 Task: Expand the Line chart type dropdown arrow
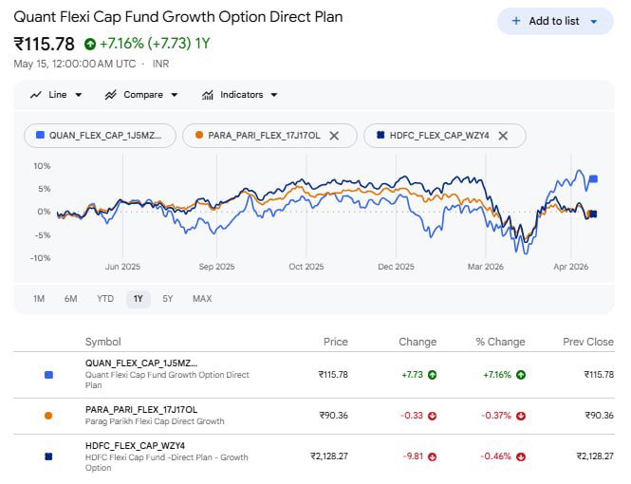point(79,95)
